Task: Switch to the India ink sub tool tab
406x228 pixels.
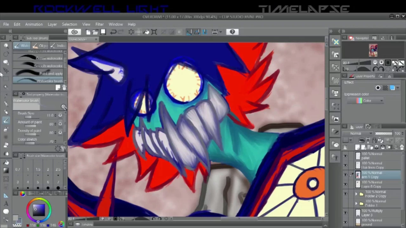Action: click(x=57, y=46)
